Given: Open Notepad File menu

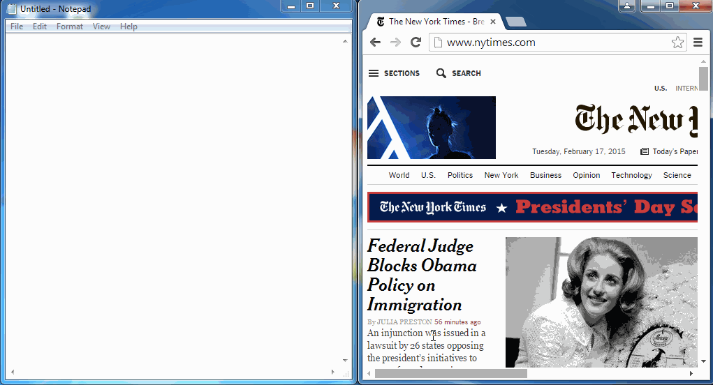Looking at the screenshot, I should tap(17, 27).
